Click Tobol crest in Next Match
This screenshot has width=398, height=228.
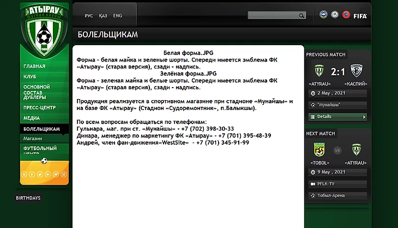point(319,150)
